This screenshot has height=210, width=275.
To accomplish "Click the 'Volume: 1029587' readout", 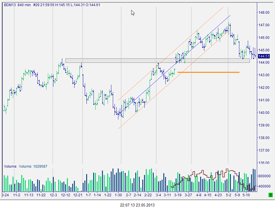I will click(x=33, y=166).
